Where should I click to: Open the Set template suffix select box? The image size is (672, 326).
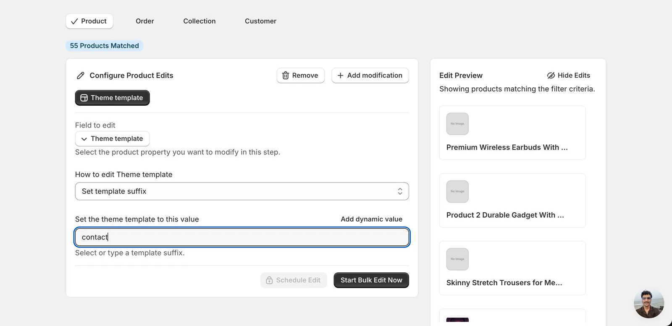242,191
